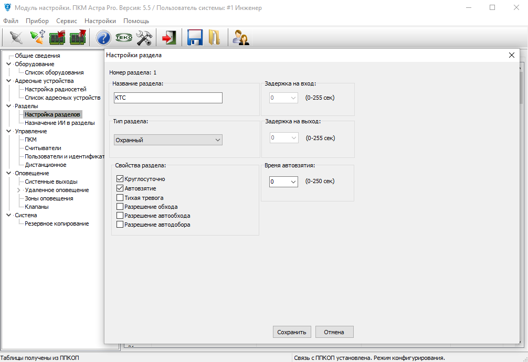Check the Разрешение автодобора option

tap(120, 224)
